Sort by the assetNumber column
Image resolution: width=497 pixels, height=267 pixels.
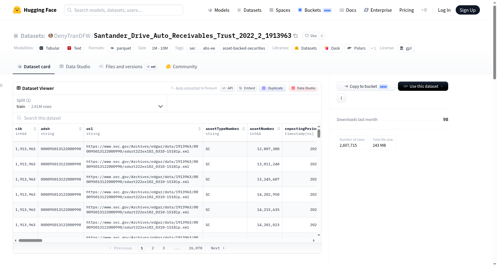coord(279,129)
